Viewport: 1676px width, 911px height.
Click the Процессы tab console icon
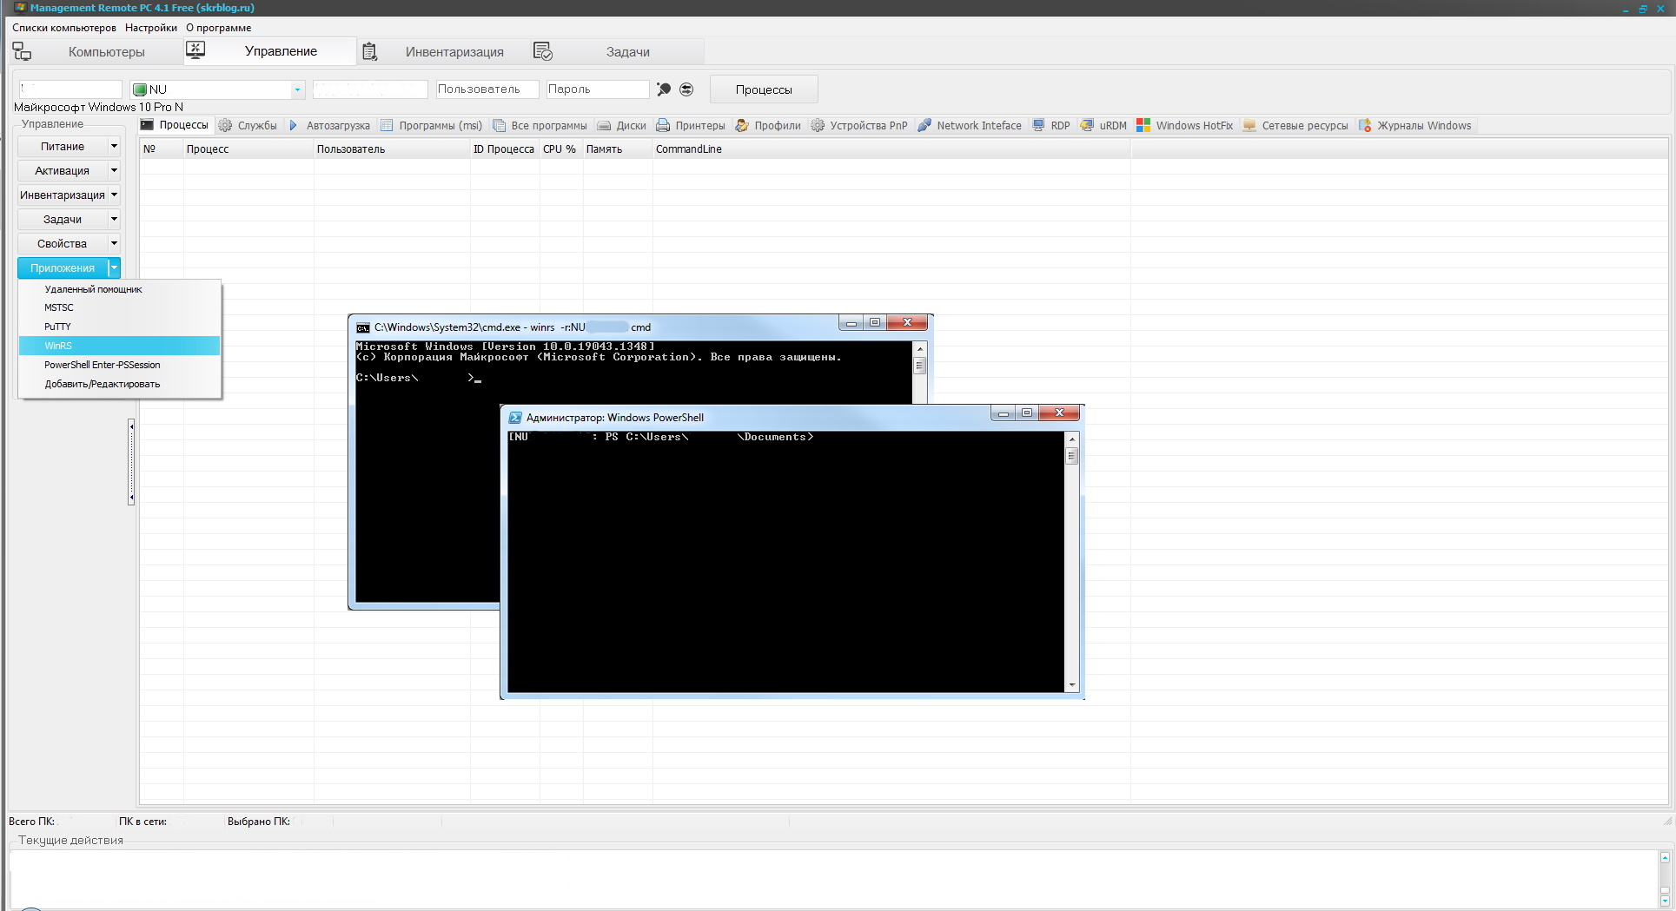pos(147,125)
